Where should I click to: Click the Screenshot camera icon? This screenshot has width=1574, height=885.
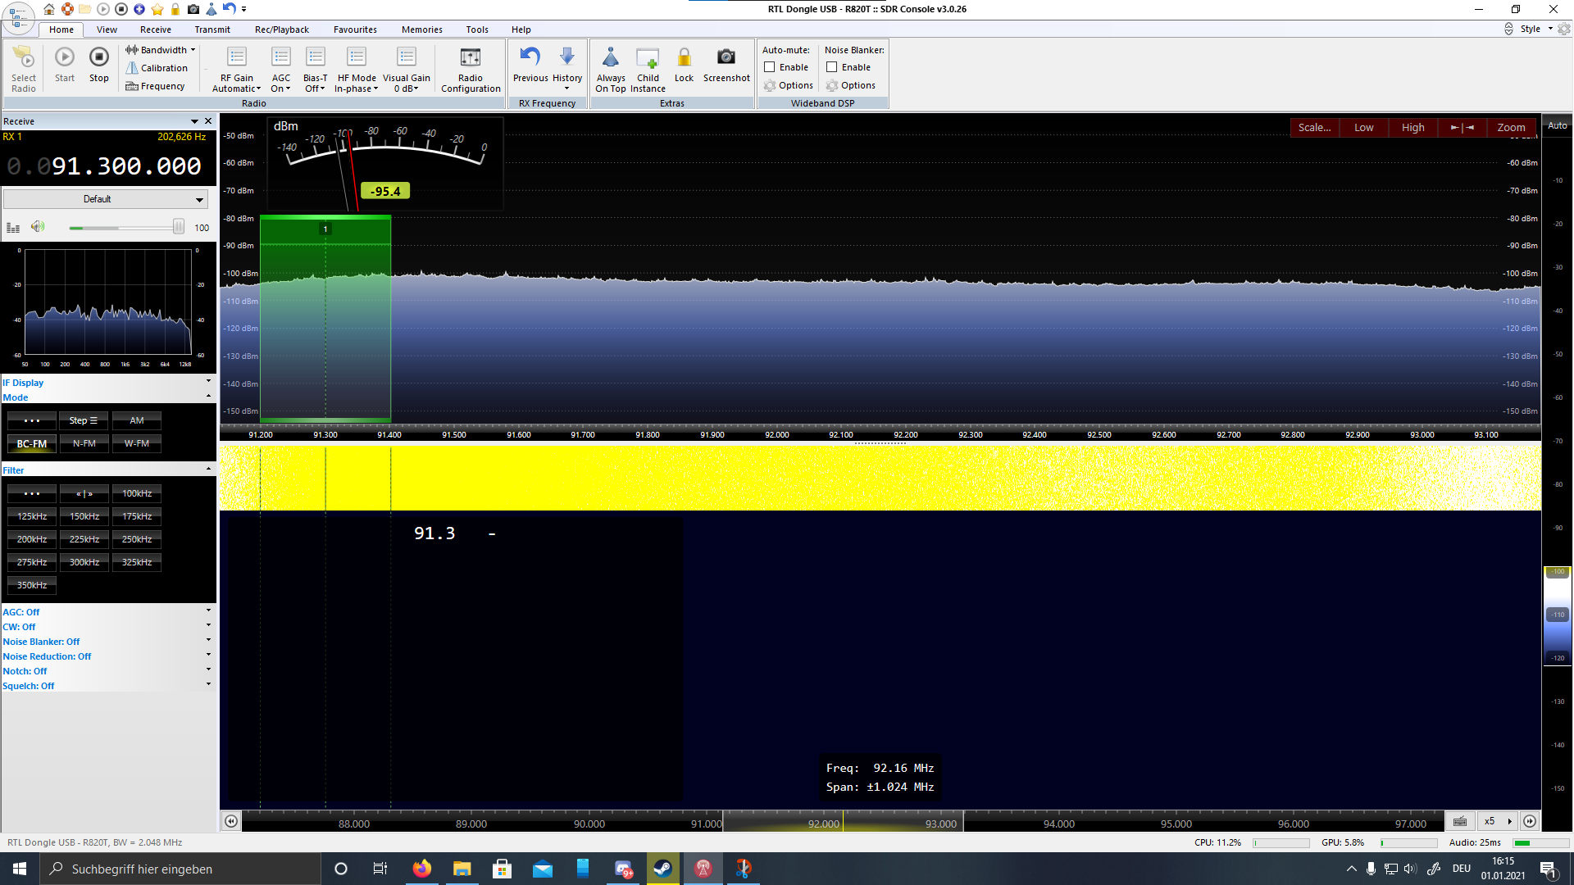point(726,57)
